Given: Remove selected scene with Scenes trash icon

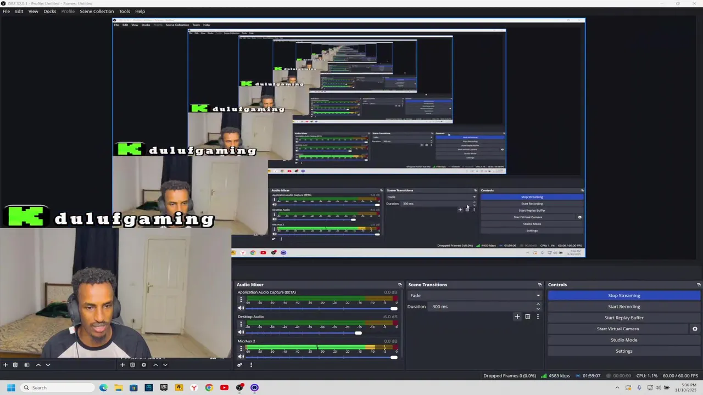Looking at the screenshot, I should (15, 365).
